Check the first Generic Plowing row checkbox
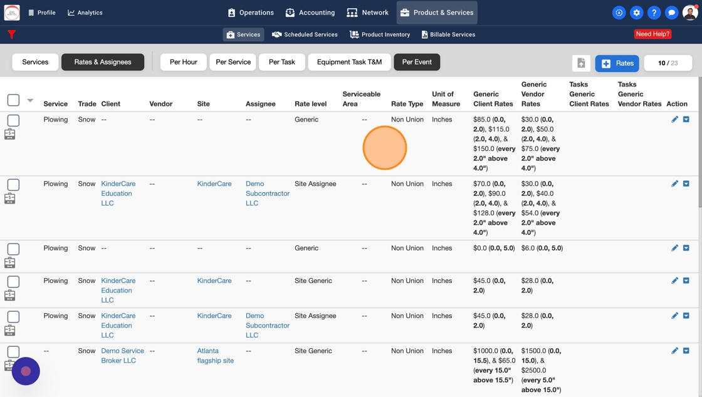This screenshot has height=397, width=702. coord(13,120)
